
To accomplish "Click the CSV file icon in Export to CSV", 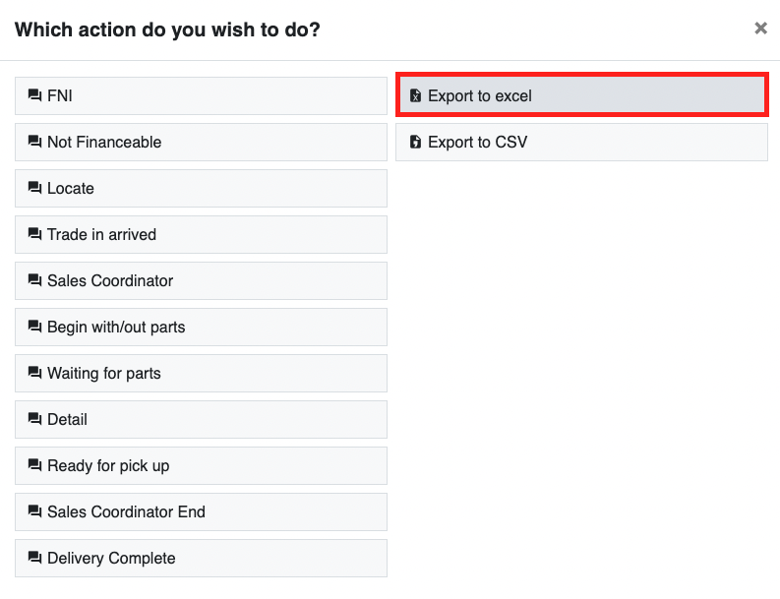I will [x=415, y=142].
